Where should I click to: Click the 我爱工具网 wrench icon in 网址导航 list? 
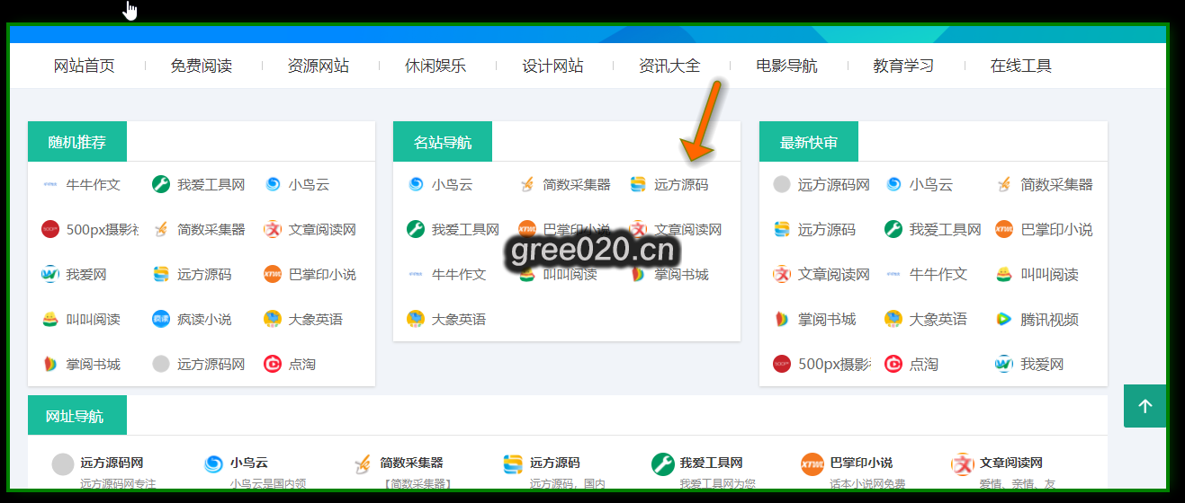[x=663, y=463]
